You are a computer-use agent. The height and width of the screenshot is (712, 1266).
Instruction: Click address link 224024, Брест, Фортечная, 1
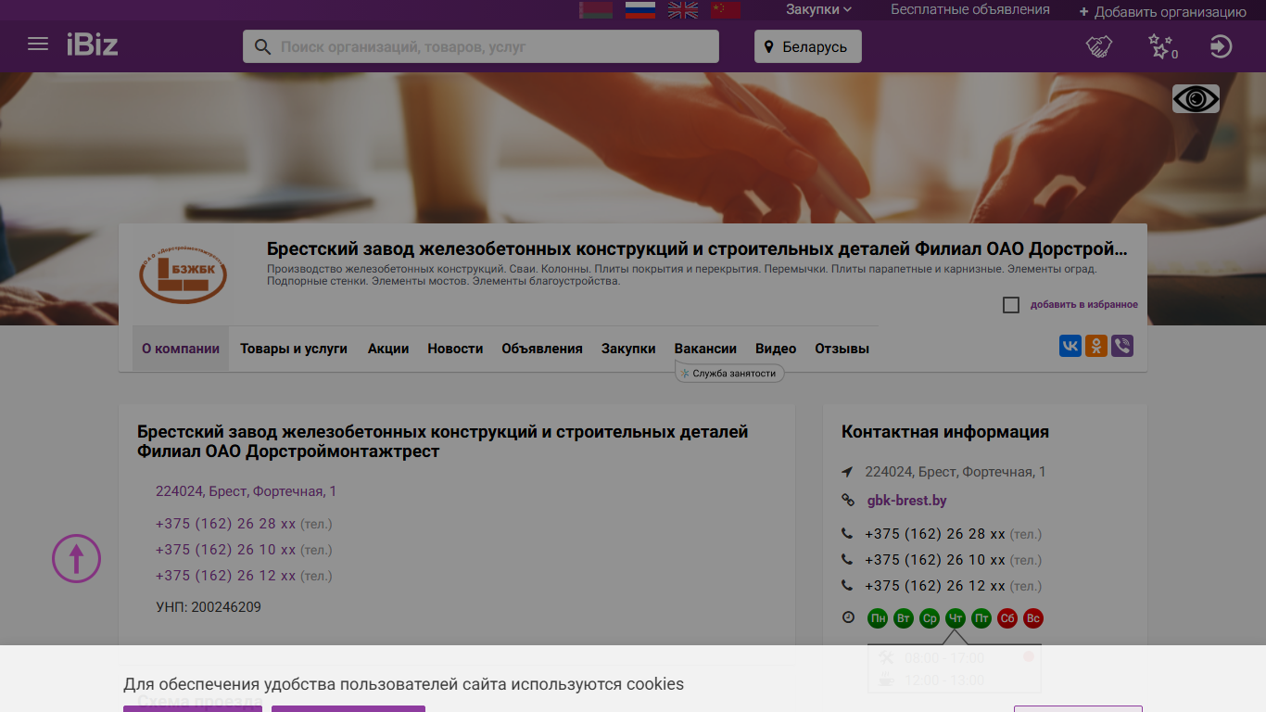(246, 491)
